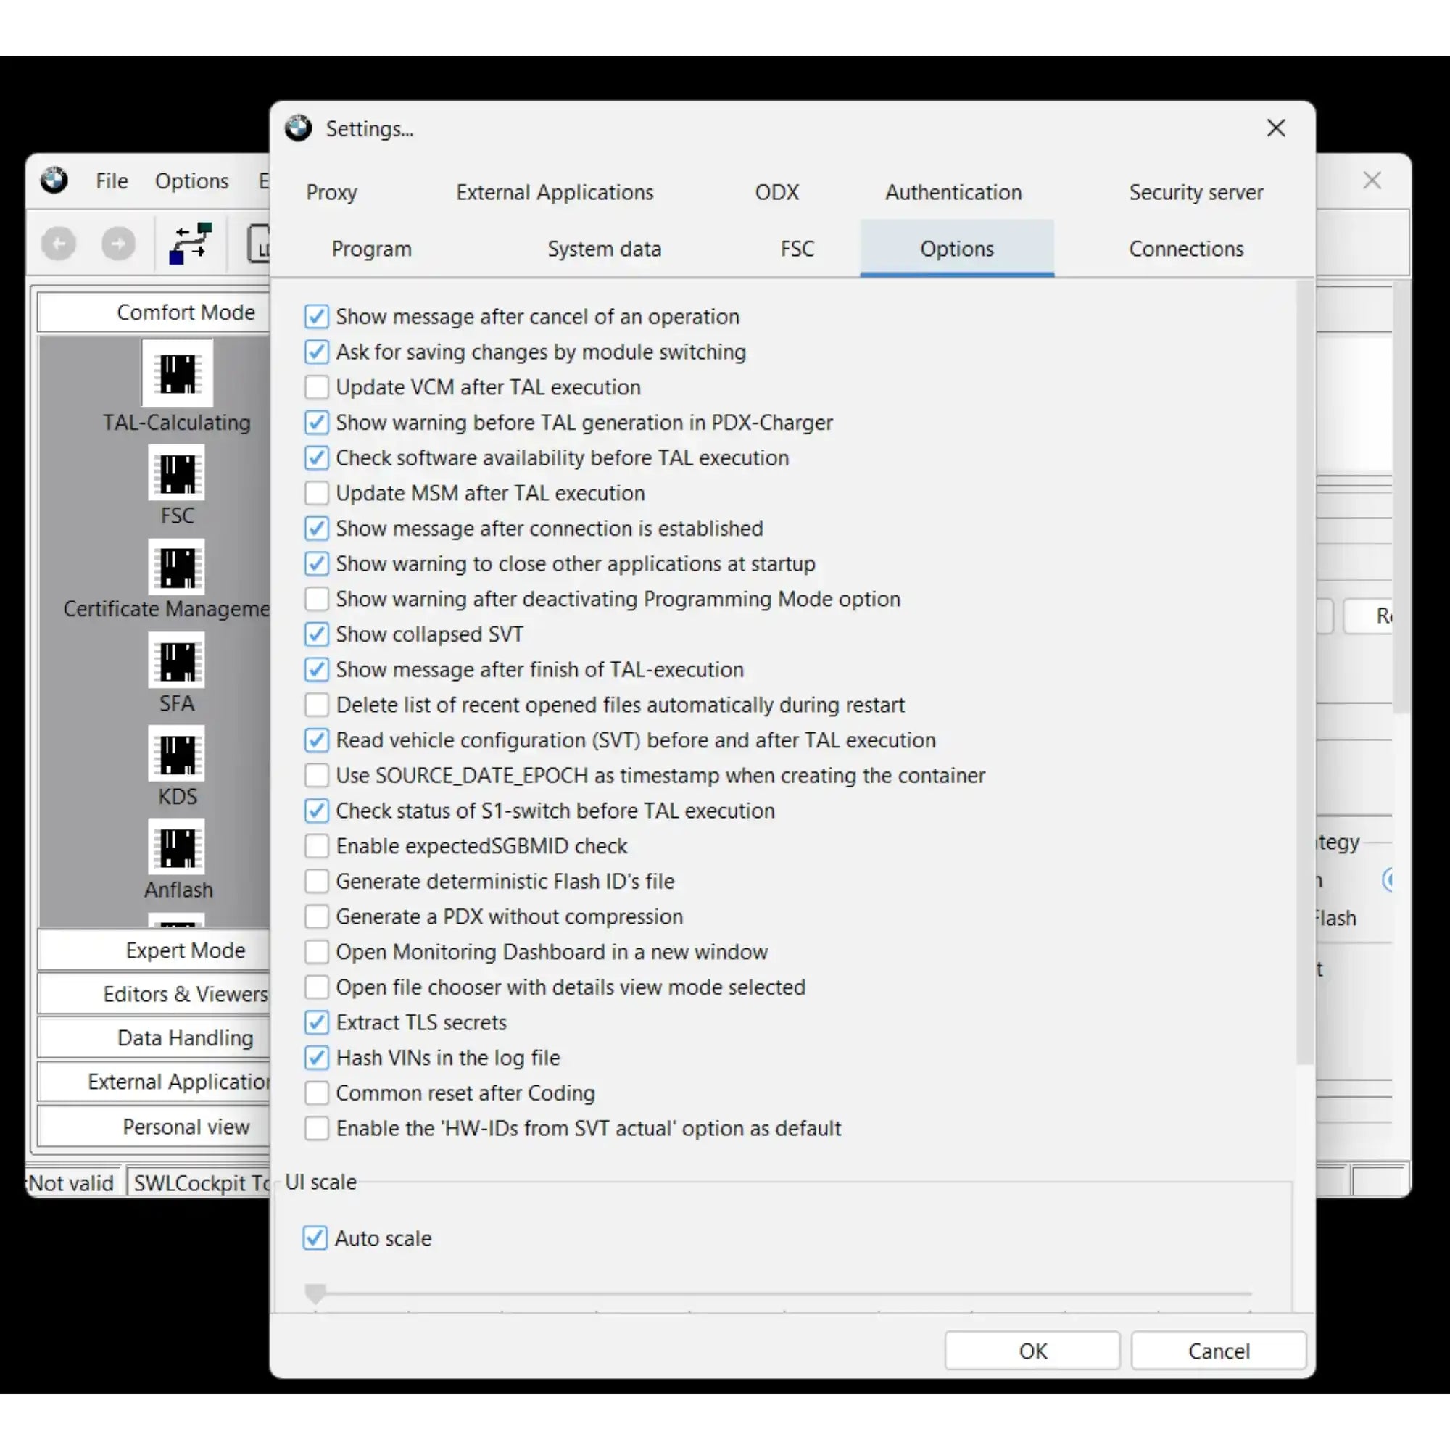1450x1450 pixels.
Task: Uncheck Ask for saving changes by module switching
Action: click(x=317, y=352)
